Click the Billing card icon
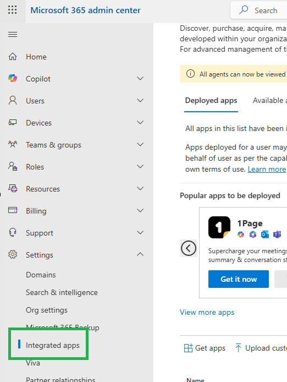287x382 pixels. [x=13, y=210]
